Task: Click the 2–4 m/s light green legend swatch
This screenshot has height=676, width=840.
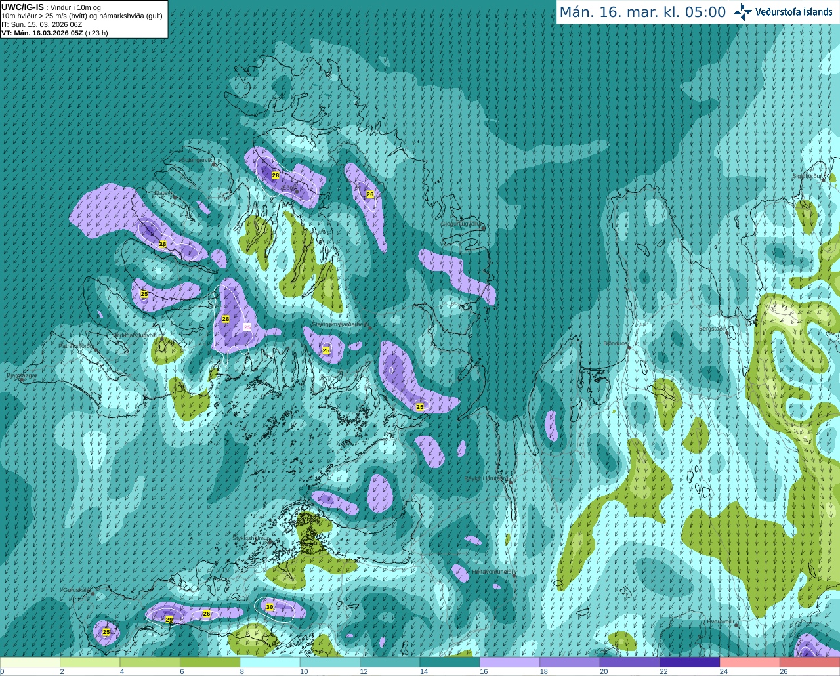Action: click(x=90, y=662)
